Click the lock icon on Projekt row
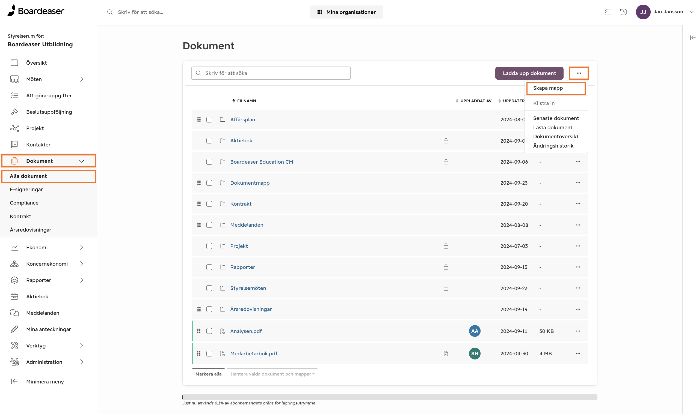The image size is (699, 414). coord(446,246)
